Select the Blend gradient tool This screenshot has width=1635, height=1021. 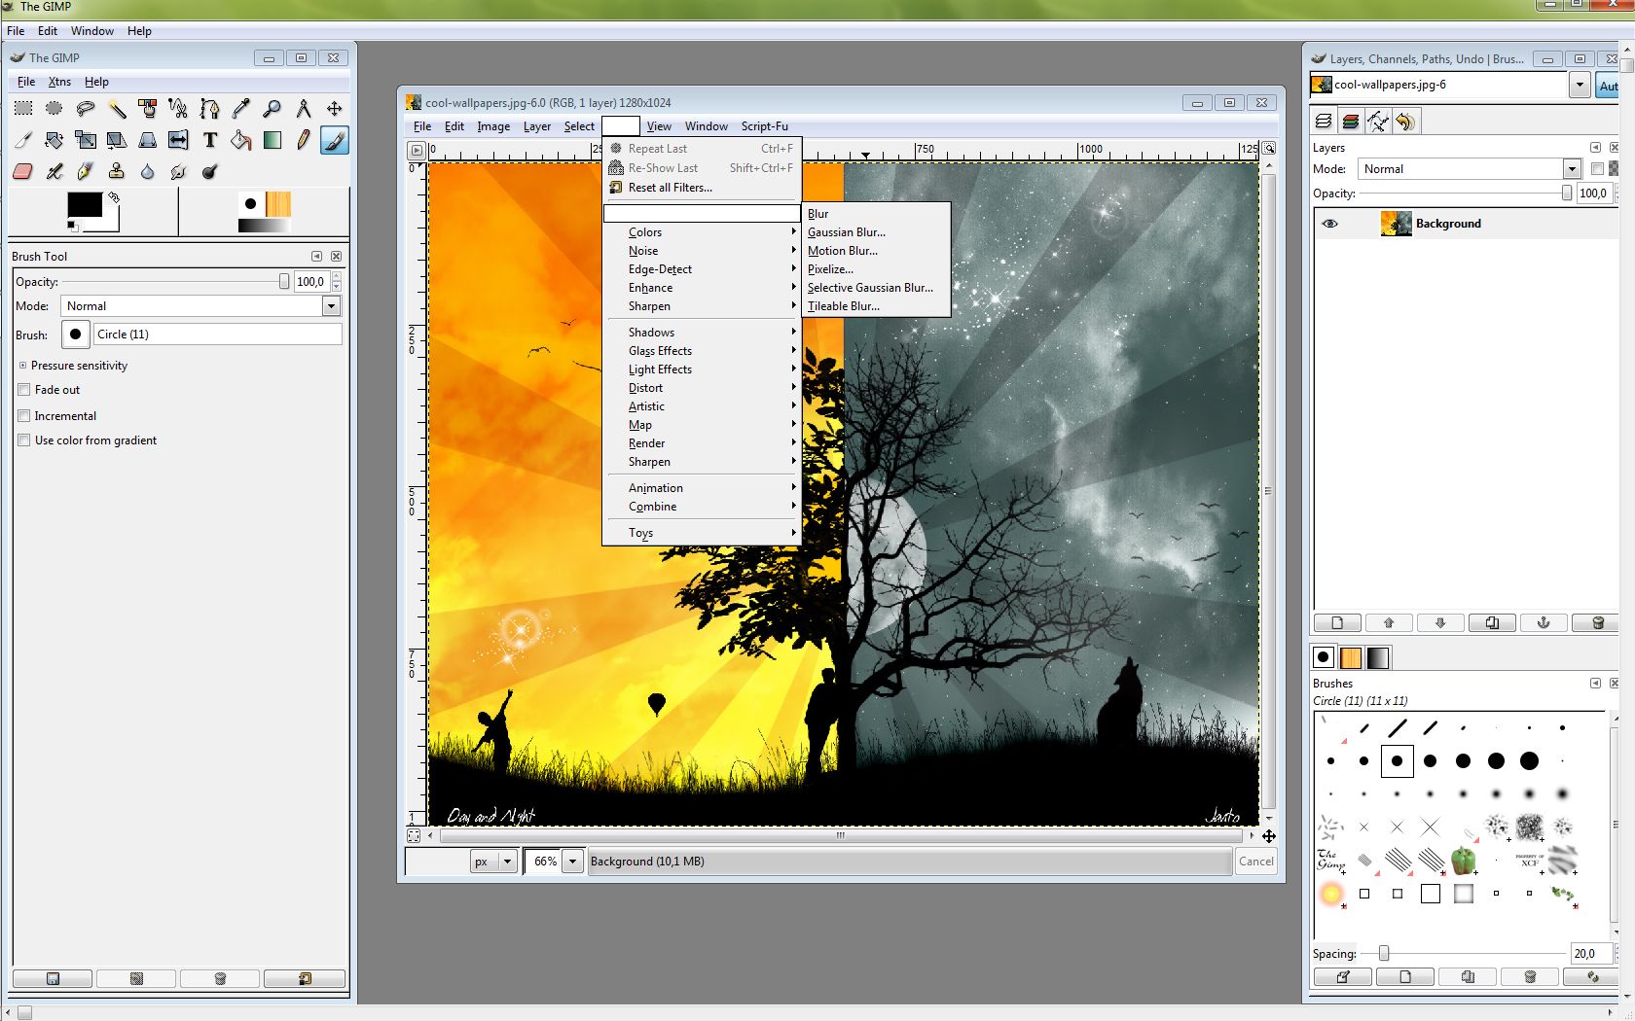(272, 140)
